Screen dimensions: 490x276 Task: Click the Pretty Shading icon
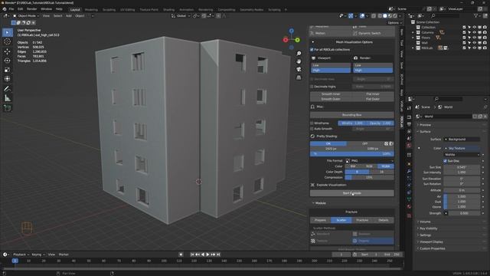[313, 136]
